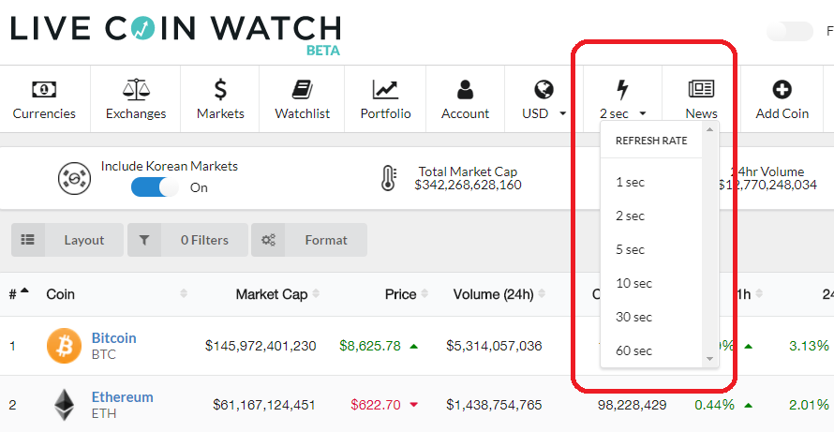834x432 pixels.
Task: Open the Ethereum coin link
Action: pyautogui.click(x=123, y=397)
